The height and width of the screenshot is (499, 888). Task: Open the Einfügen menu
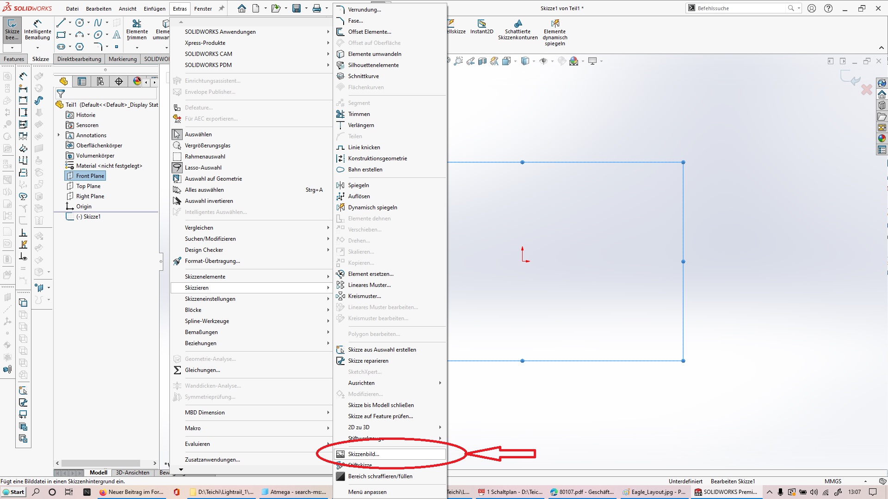154,8
